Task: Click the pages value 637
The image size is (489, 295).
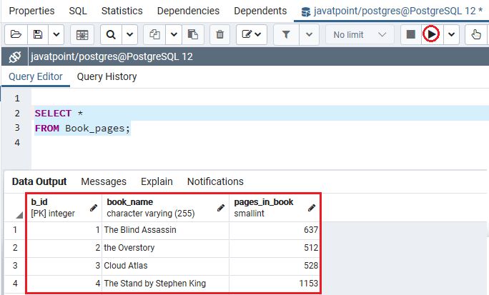Action: point(275,230)
